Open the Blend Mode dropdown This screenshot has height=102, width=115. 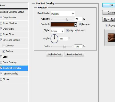(x=63, y=14)
